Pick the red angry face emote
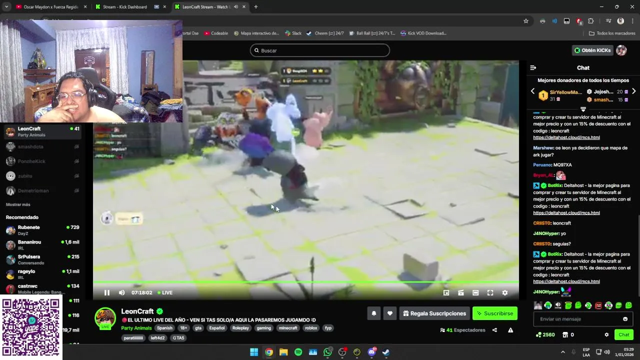640x360 pixels. pos(598,305)
